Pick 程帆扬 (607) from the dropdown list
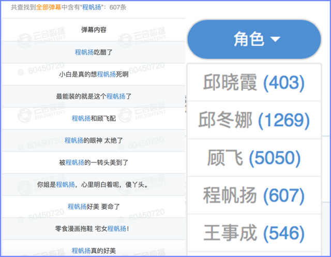Viewport: 331px width, 257px height. pos(253,196)
